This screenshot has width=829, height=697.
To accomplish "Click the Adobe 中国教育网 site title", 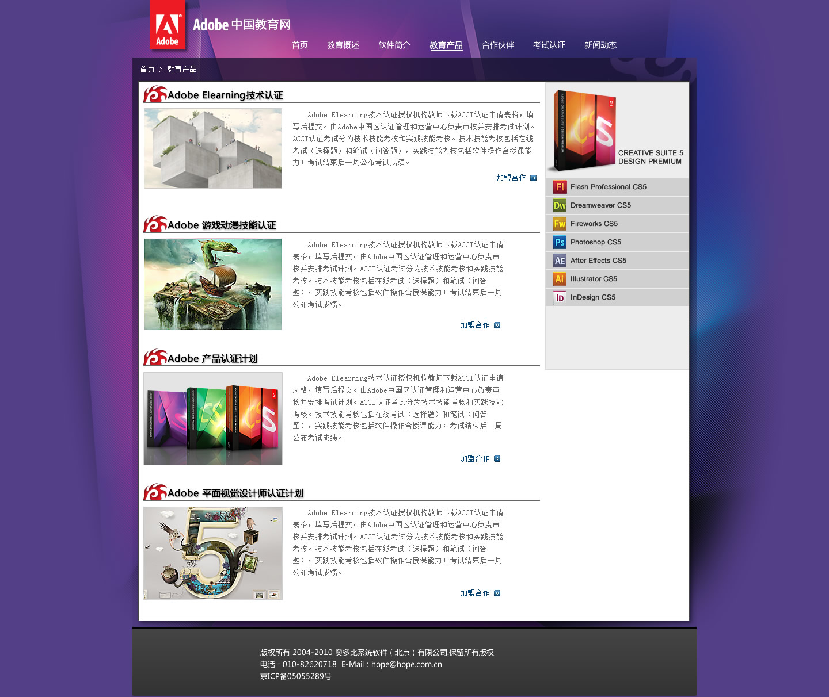I will [x=242, y=25].
